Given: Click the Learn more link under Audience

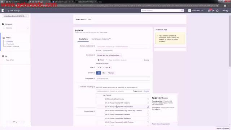Looking at the screenshot, I should tap(104, 32).
